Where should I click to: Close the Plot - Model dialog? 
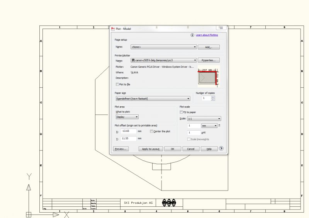[x=221, y=28]
